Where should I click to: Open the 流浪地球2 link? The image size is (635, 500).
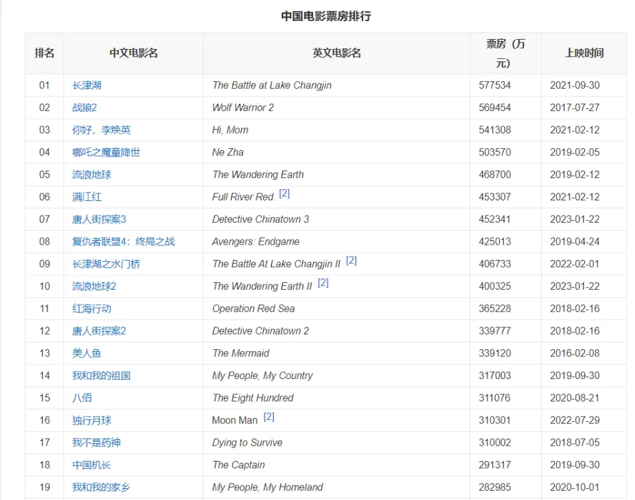click(x=95, y=286)
